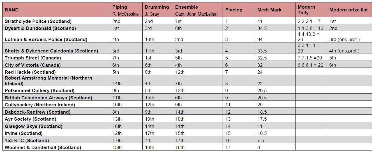Click the Placing column header
Screen dimensions: 374x153
pyautogui.click(x=239, y=10)
